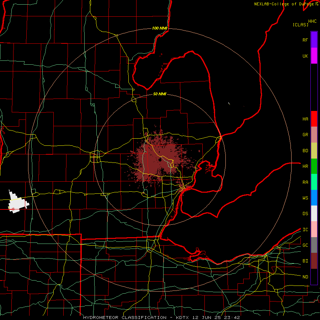Screen dimensions: 320x320
Task: Select the BD yellow legend block
Action: [314, 150]
